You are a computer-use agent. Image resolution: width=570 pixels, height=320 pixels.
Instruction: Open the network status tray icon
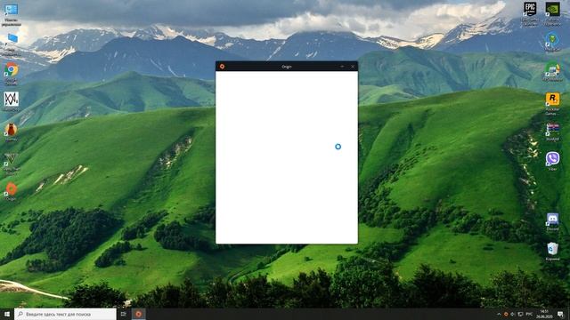click(520, 314)
